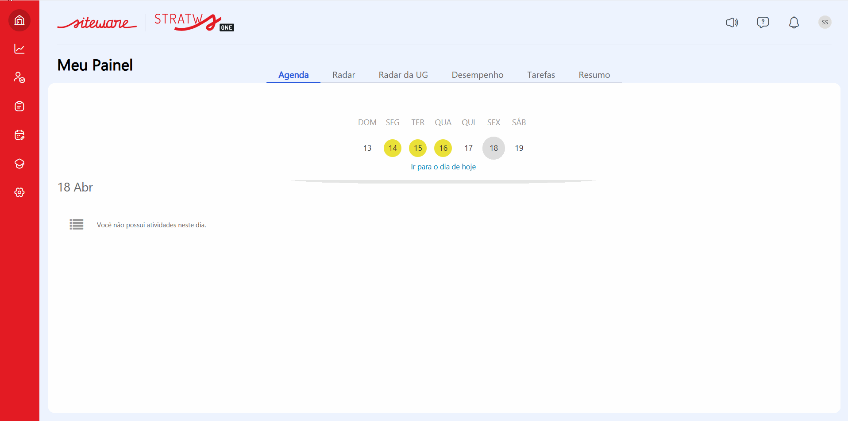Open the Resumo tab
Image resolution: width=848 pixels, height=421 pixels.
point(594,75)
